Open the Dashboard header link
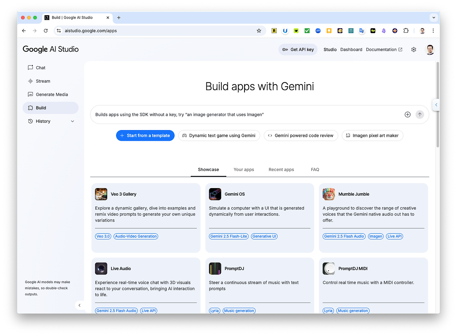This screenshot has height=336, width=457. point(351,50)
